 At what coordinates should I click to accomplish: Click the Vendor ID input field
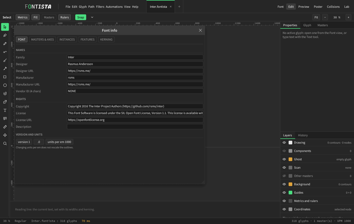click(135, 91)
